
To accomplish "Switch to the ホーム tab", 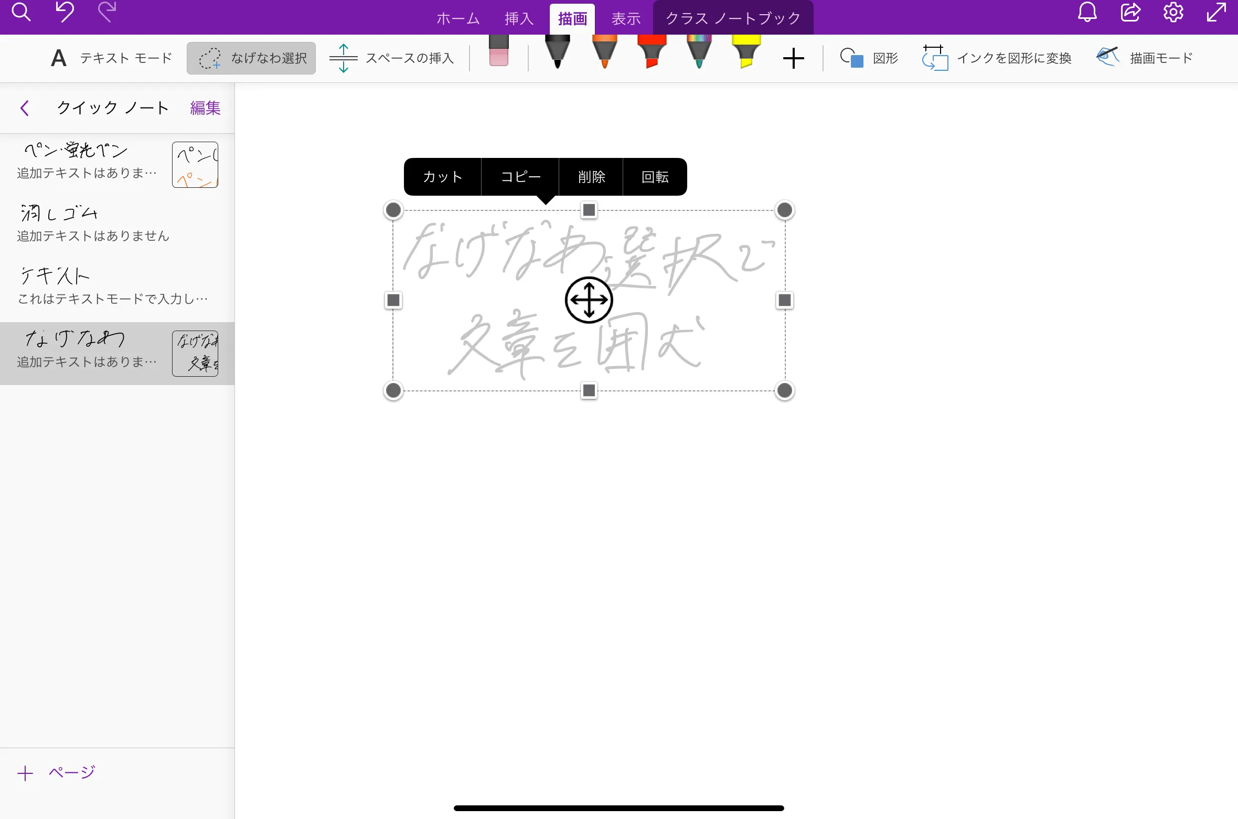I will [x=457, y=18].
